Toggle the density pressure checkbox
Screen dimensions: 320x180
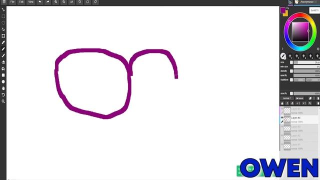[291, 71]
